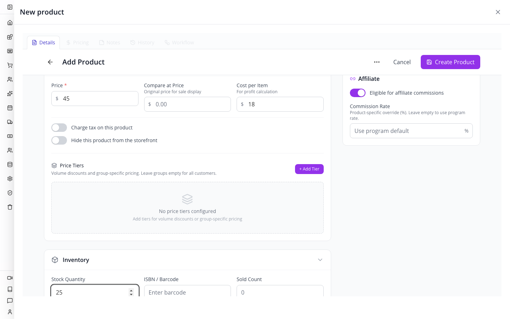Open the trash bin icon in sidebar
The height and width of the screenshot is (319, 510).
(x=10, y=207)
